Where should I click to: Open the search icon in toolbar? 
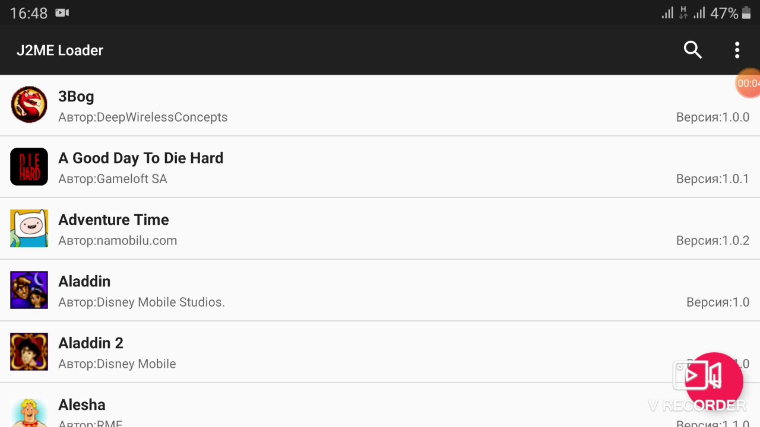point(693,50)
